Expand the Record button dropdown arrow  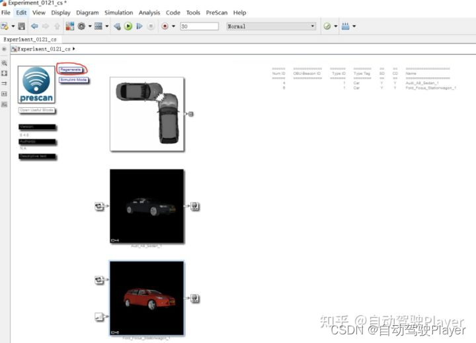point(174,26)
